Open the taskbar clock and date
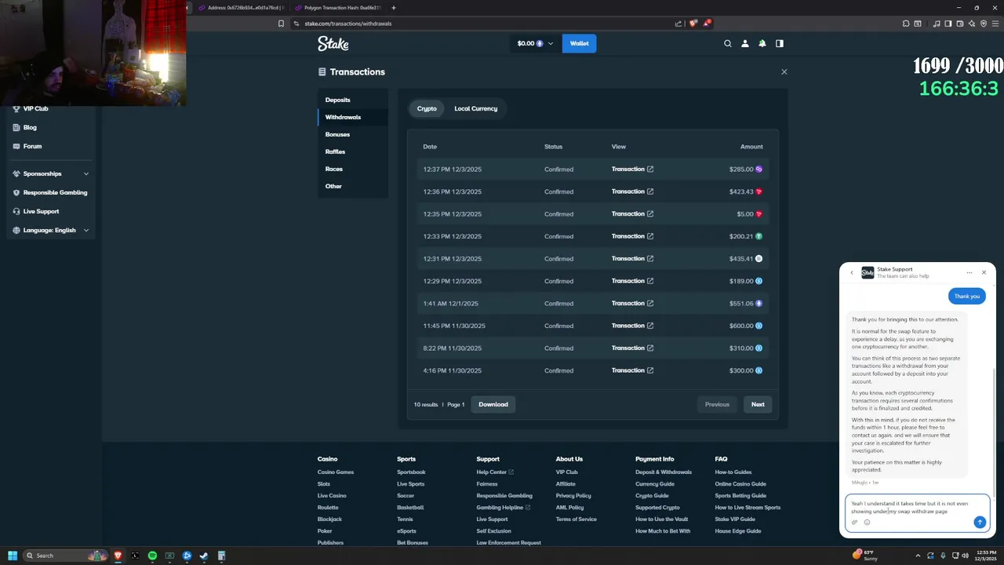Image resolution: width=1004 pixels, height=565 pixels. (984, 556)
